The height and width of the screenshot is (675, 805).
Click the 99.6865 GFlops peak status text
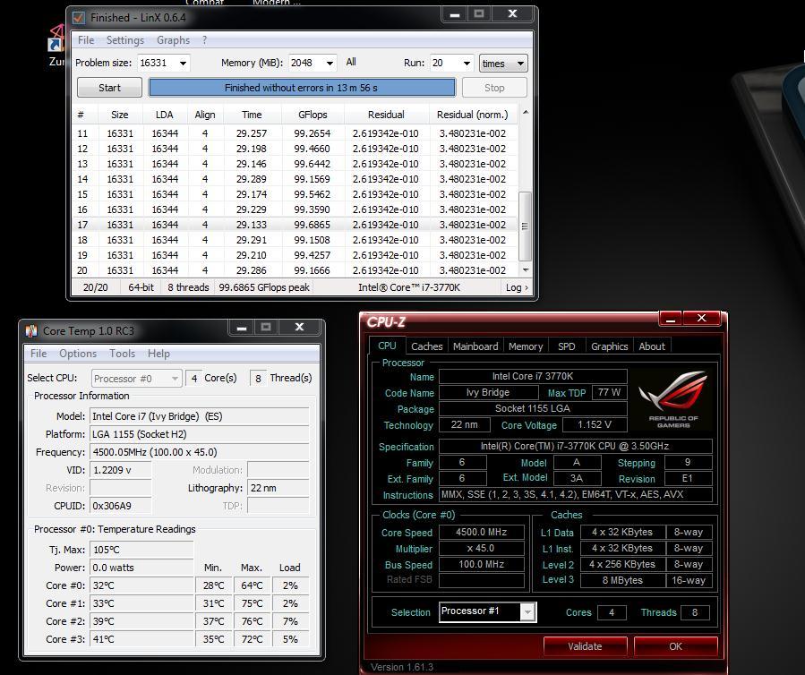(x=264, y=287)
